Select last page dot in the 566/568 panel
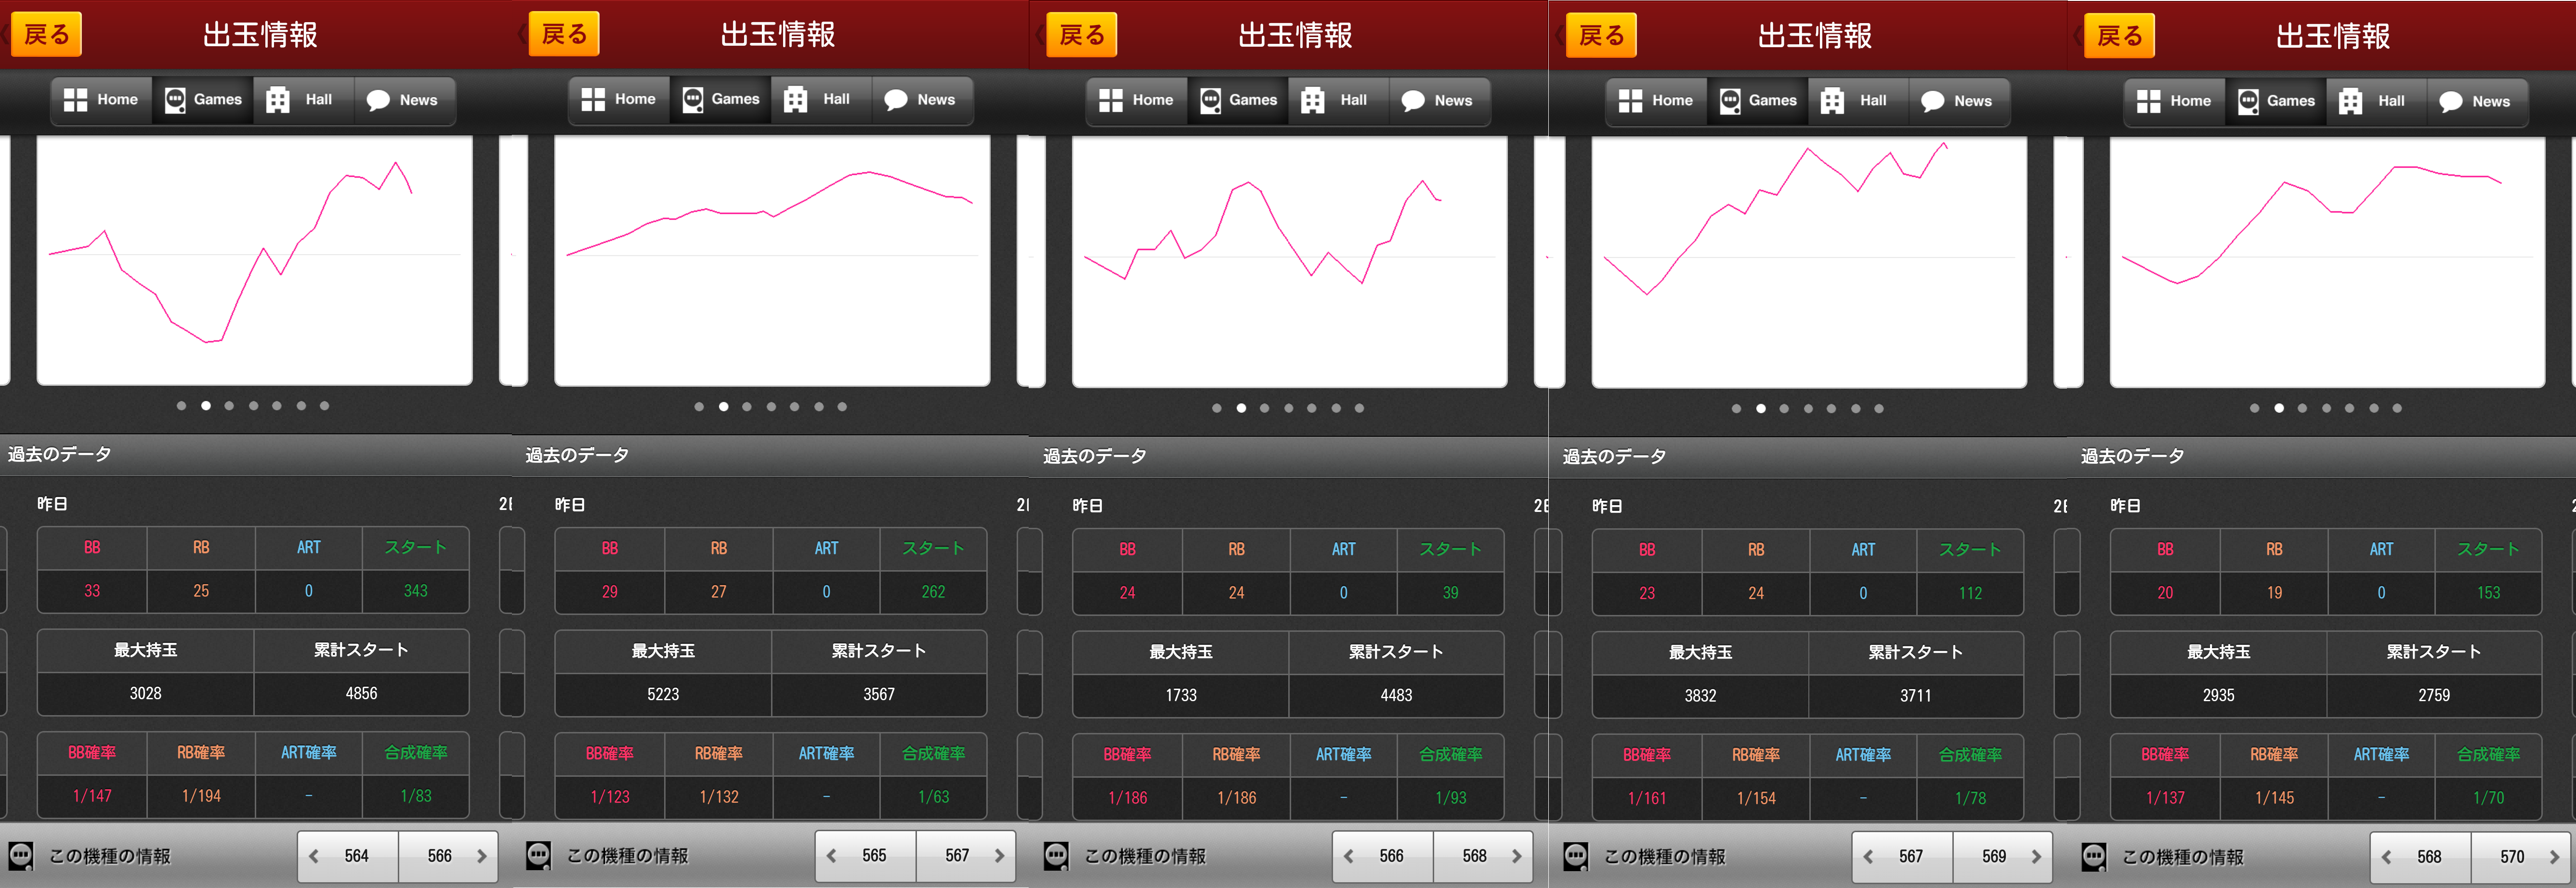 pyautogui.click(x=1359, y=408)
